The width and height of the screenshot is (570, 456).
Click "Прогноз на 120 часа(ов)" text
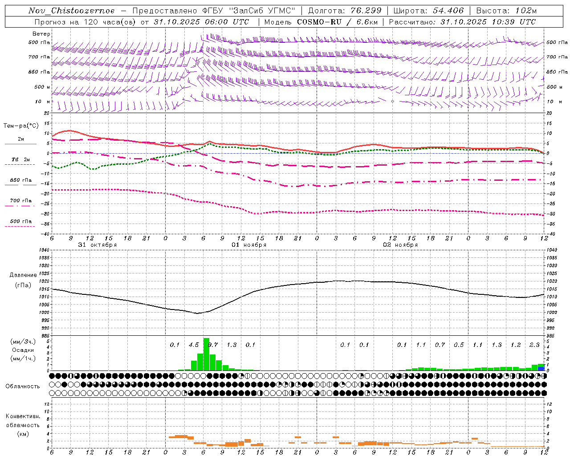tap(85, 22)
